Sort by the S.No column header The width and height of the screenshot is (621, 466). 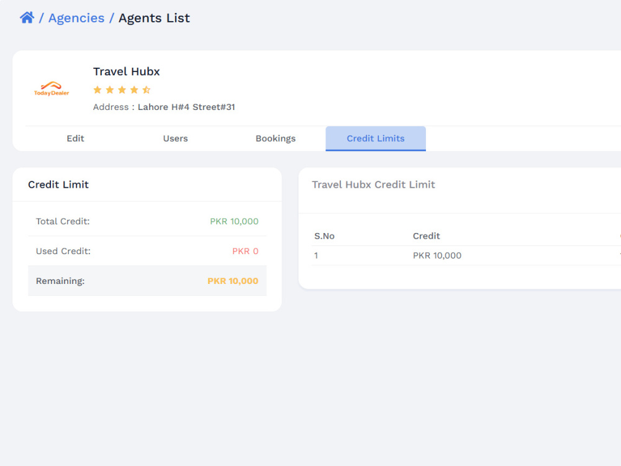pyautogui.click(x=324, y=236)
